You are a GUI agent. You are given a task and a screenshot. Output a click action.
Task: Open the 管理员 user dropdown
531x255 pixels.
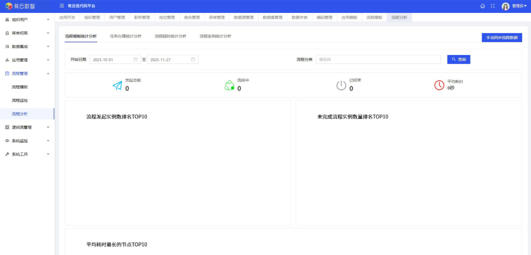pos(519,6)
